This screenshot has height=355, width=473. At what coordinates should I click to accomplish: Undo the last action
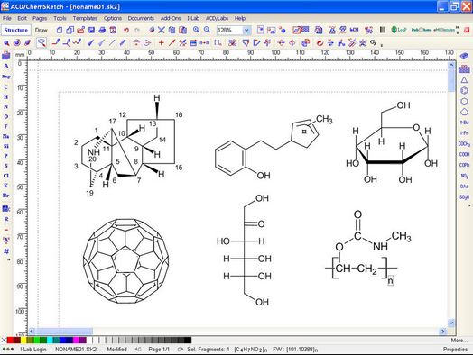126,30
